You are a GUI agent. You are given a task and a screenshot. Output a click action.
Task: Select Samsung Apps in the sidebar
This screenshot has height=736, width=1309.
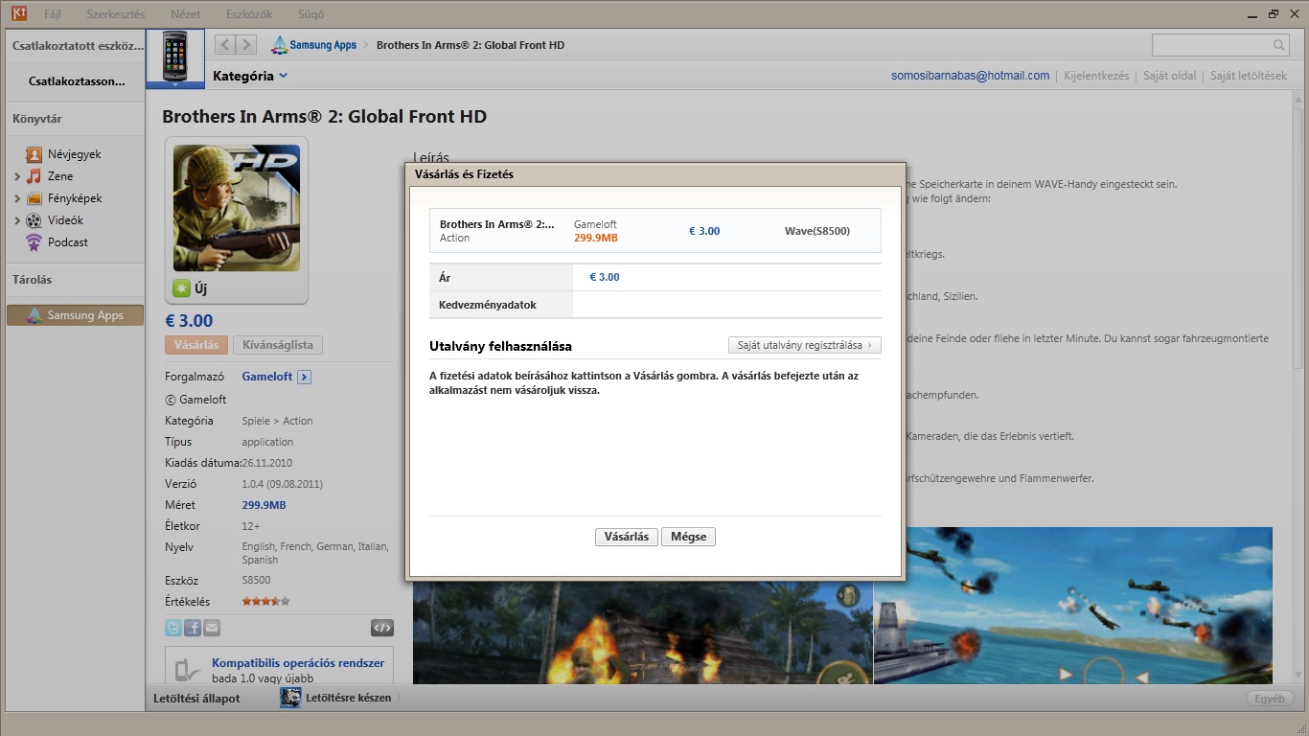(75, 315)
